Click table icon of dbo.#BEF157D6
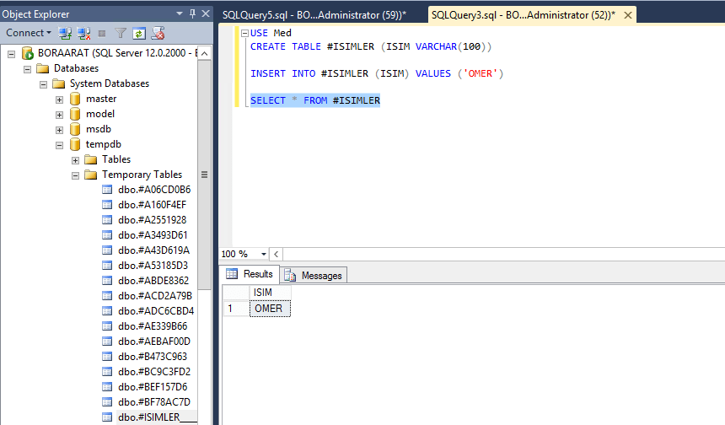725x425 pixels. (x=107, y=387)
